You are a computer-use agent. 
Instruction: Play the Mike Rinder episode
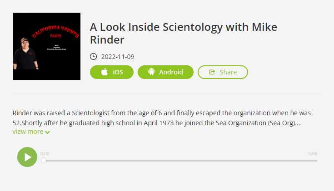[x=27, y=157]
